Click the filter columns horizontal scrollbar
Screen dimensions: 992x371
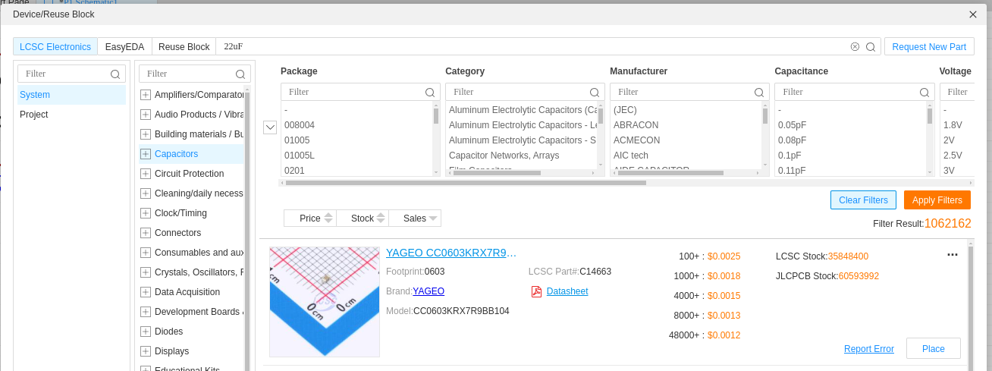point(466,183)
